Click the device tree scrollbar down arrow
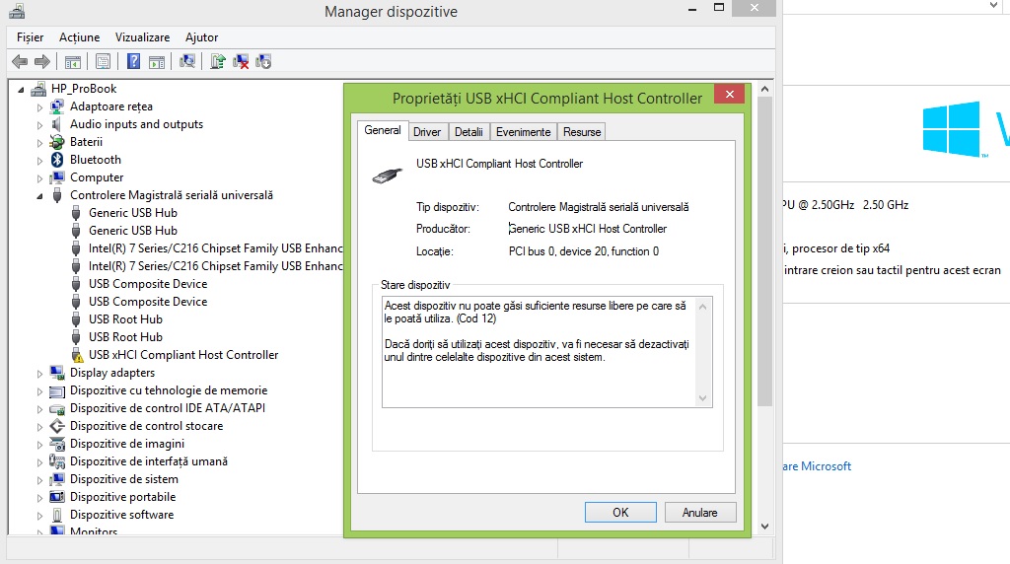Viewport: 1010px width, 564px height. (x=764, y=526)
